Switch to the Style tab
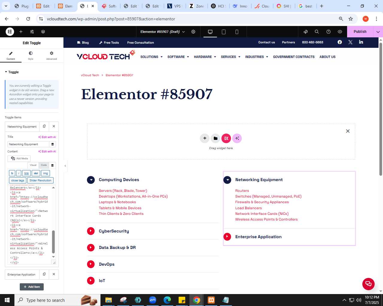 pos(31,56)
